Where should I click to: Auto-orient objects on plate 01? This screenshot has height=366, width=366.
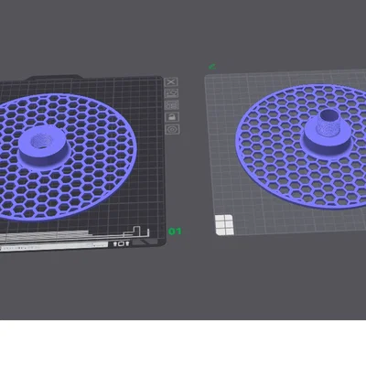(x=172, y=93)
